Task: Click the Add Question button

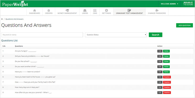Action: click(185, 25)
